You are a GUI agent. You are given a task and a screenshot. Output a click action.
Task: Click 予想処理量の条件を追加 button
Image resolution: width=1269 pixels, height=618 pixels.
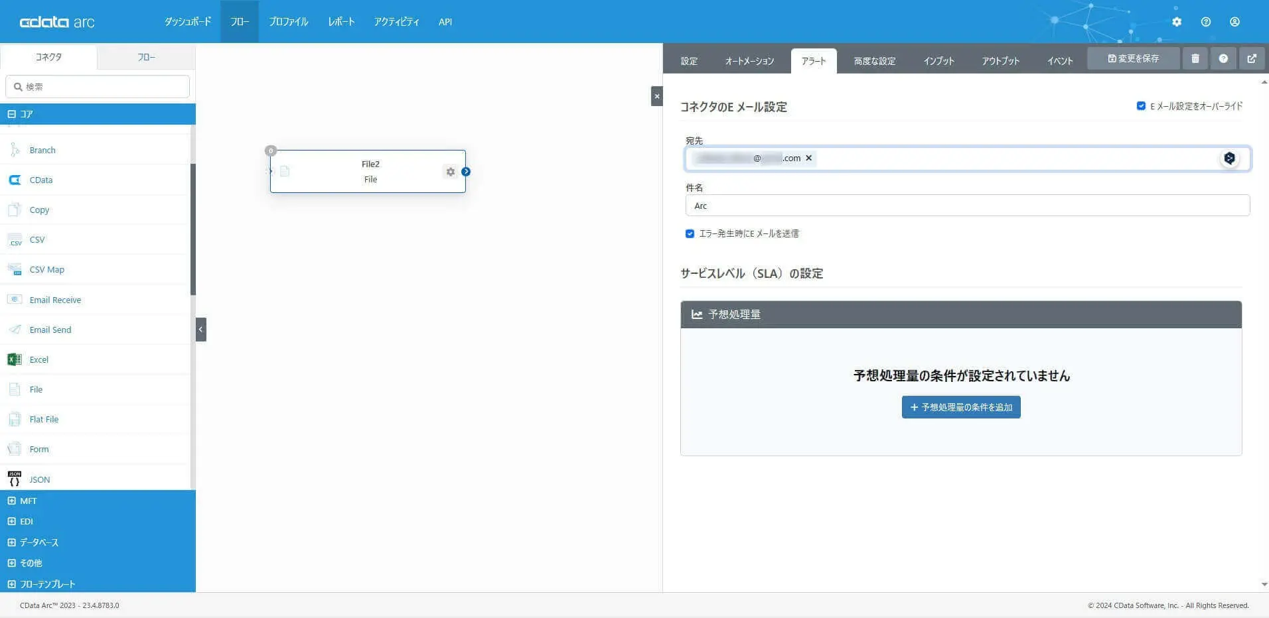(x=961, y=407)
